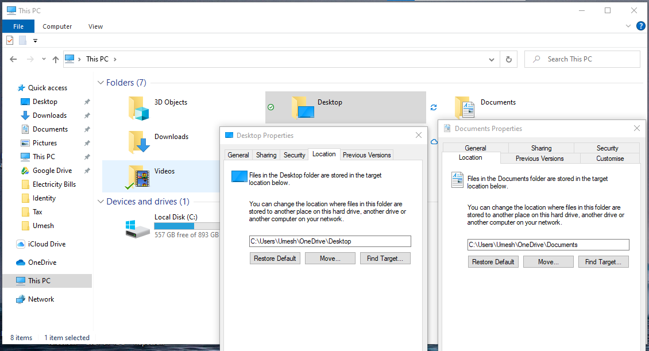
Task: Select Local Disk (C:) drive icon
Action: [x=137, y=229]
